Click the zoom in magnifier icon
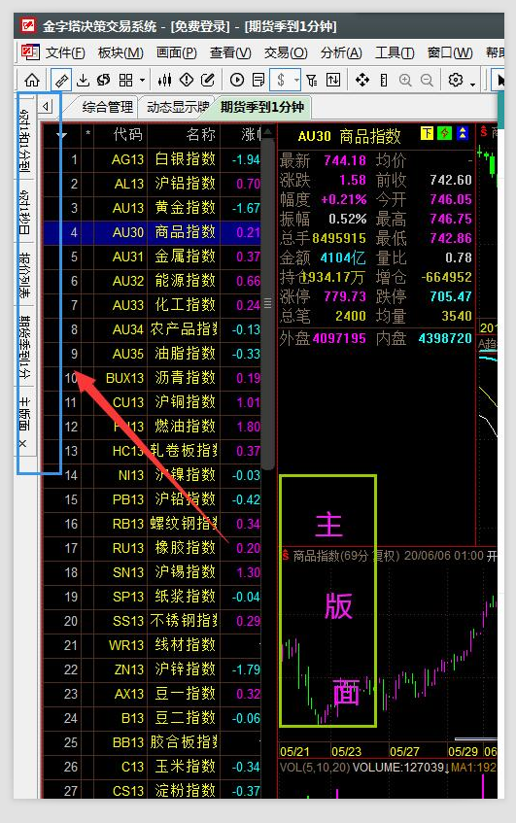This screenshot has width=516, height=823. (405, 81)
